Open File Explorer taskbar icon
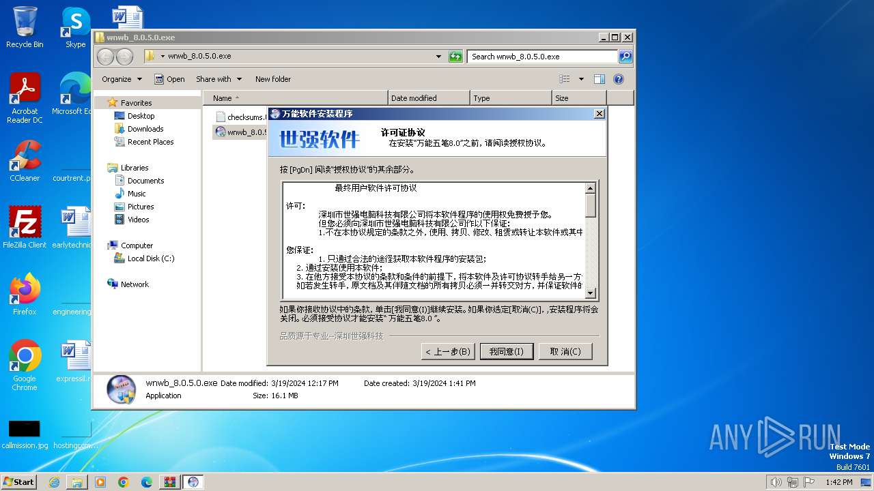This screenshot has height=491, width=874. coord(77,482)
